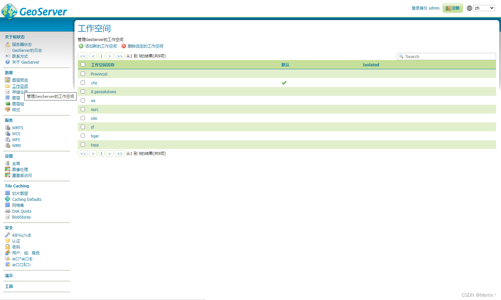
Task: Click the globe icon beside language selector
Action: [470, 8]
